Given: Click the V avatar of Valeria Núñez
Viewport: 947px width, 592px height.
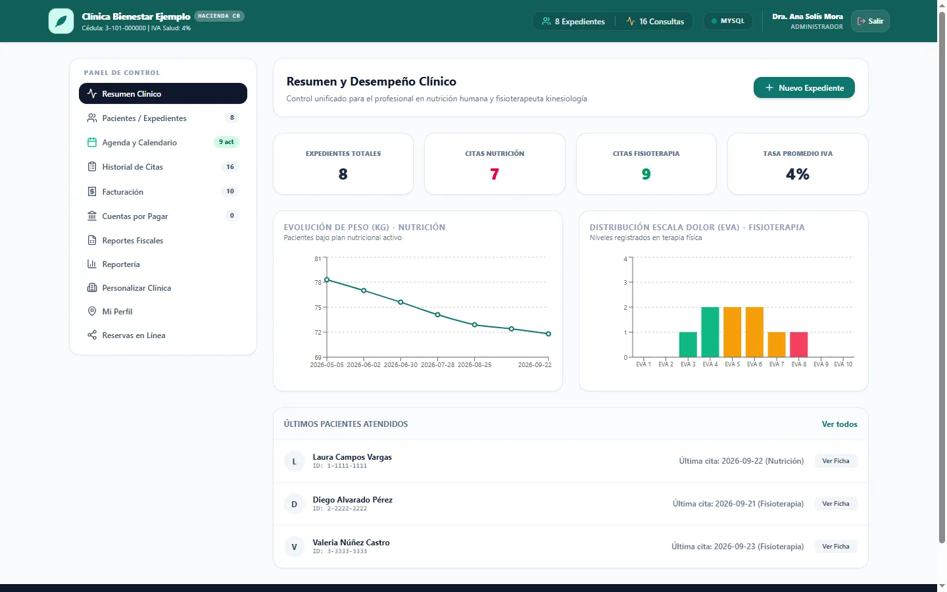Looking at the screenshot, I should 294,547.
